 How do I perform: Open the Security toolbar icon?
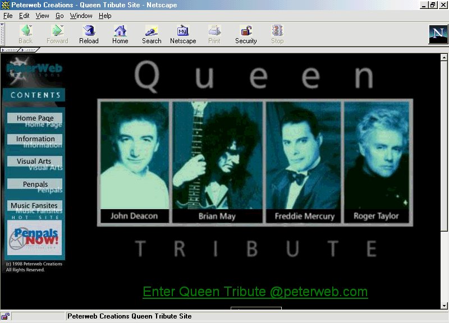click(246, 31)
